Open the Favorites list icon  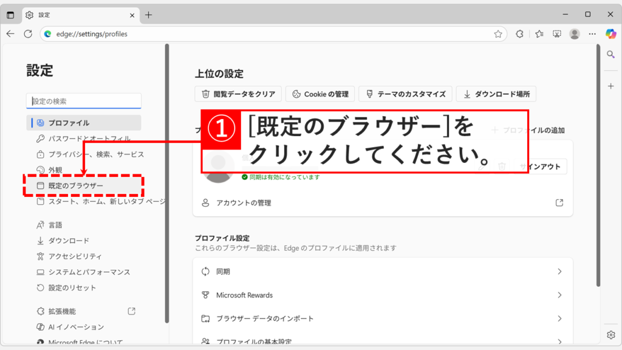[x=539, y=34]
